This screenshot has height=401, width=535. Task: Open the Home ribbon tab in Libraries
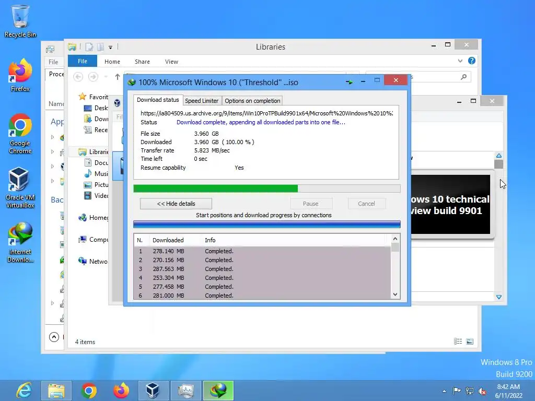112,62
